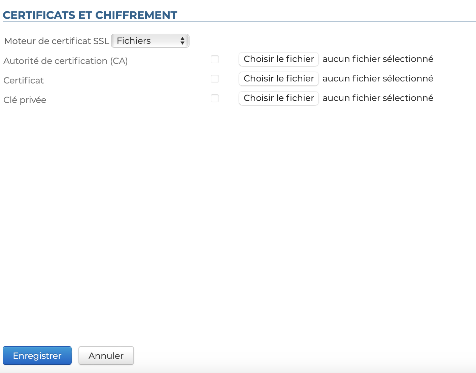Viewport: 476px width, 373px height.
Task: Click the 'Certificats et chiffrement' heading
Action: pyautogui.click(x=90, y=15)
